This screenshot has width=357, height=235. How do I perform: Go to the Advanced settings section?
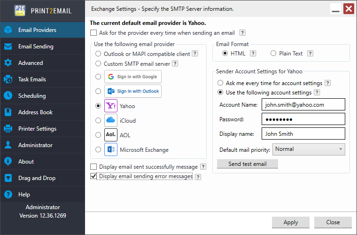point(31,63)
